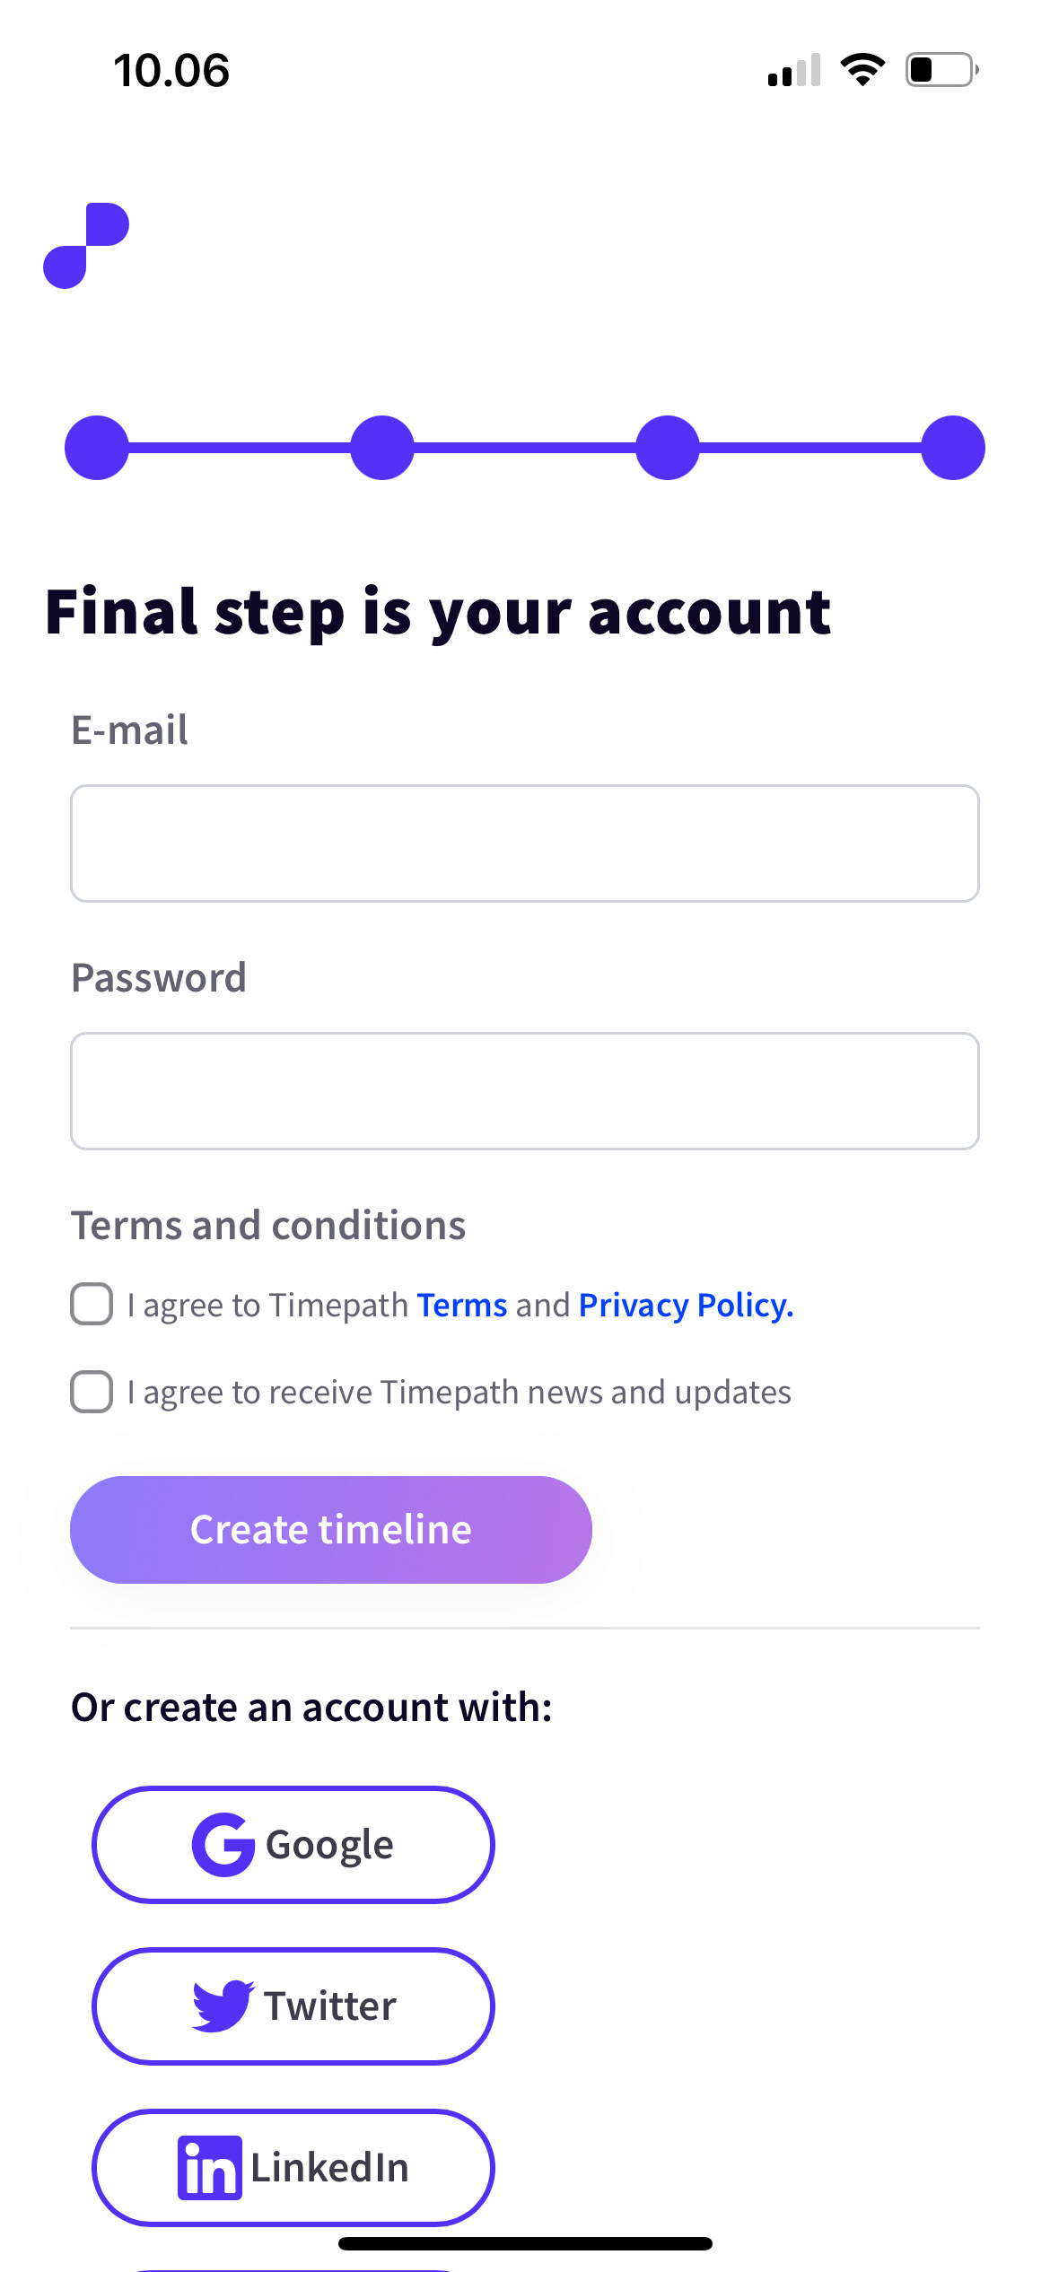The image size is (1050, 2272).
Task: Focus the E-mail input field
Action: (525, 843)
